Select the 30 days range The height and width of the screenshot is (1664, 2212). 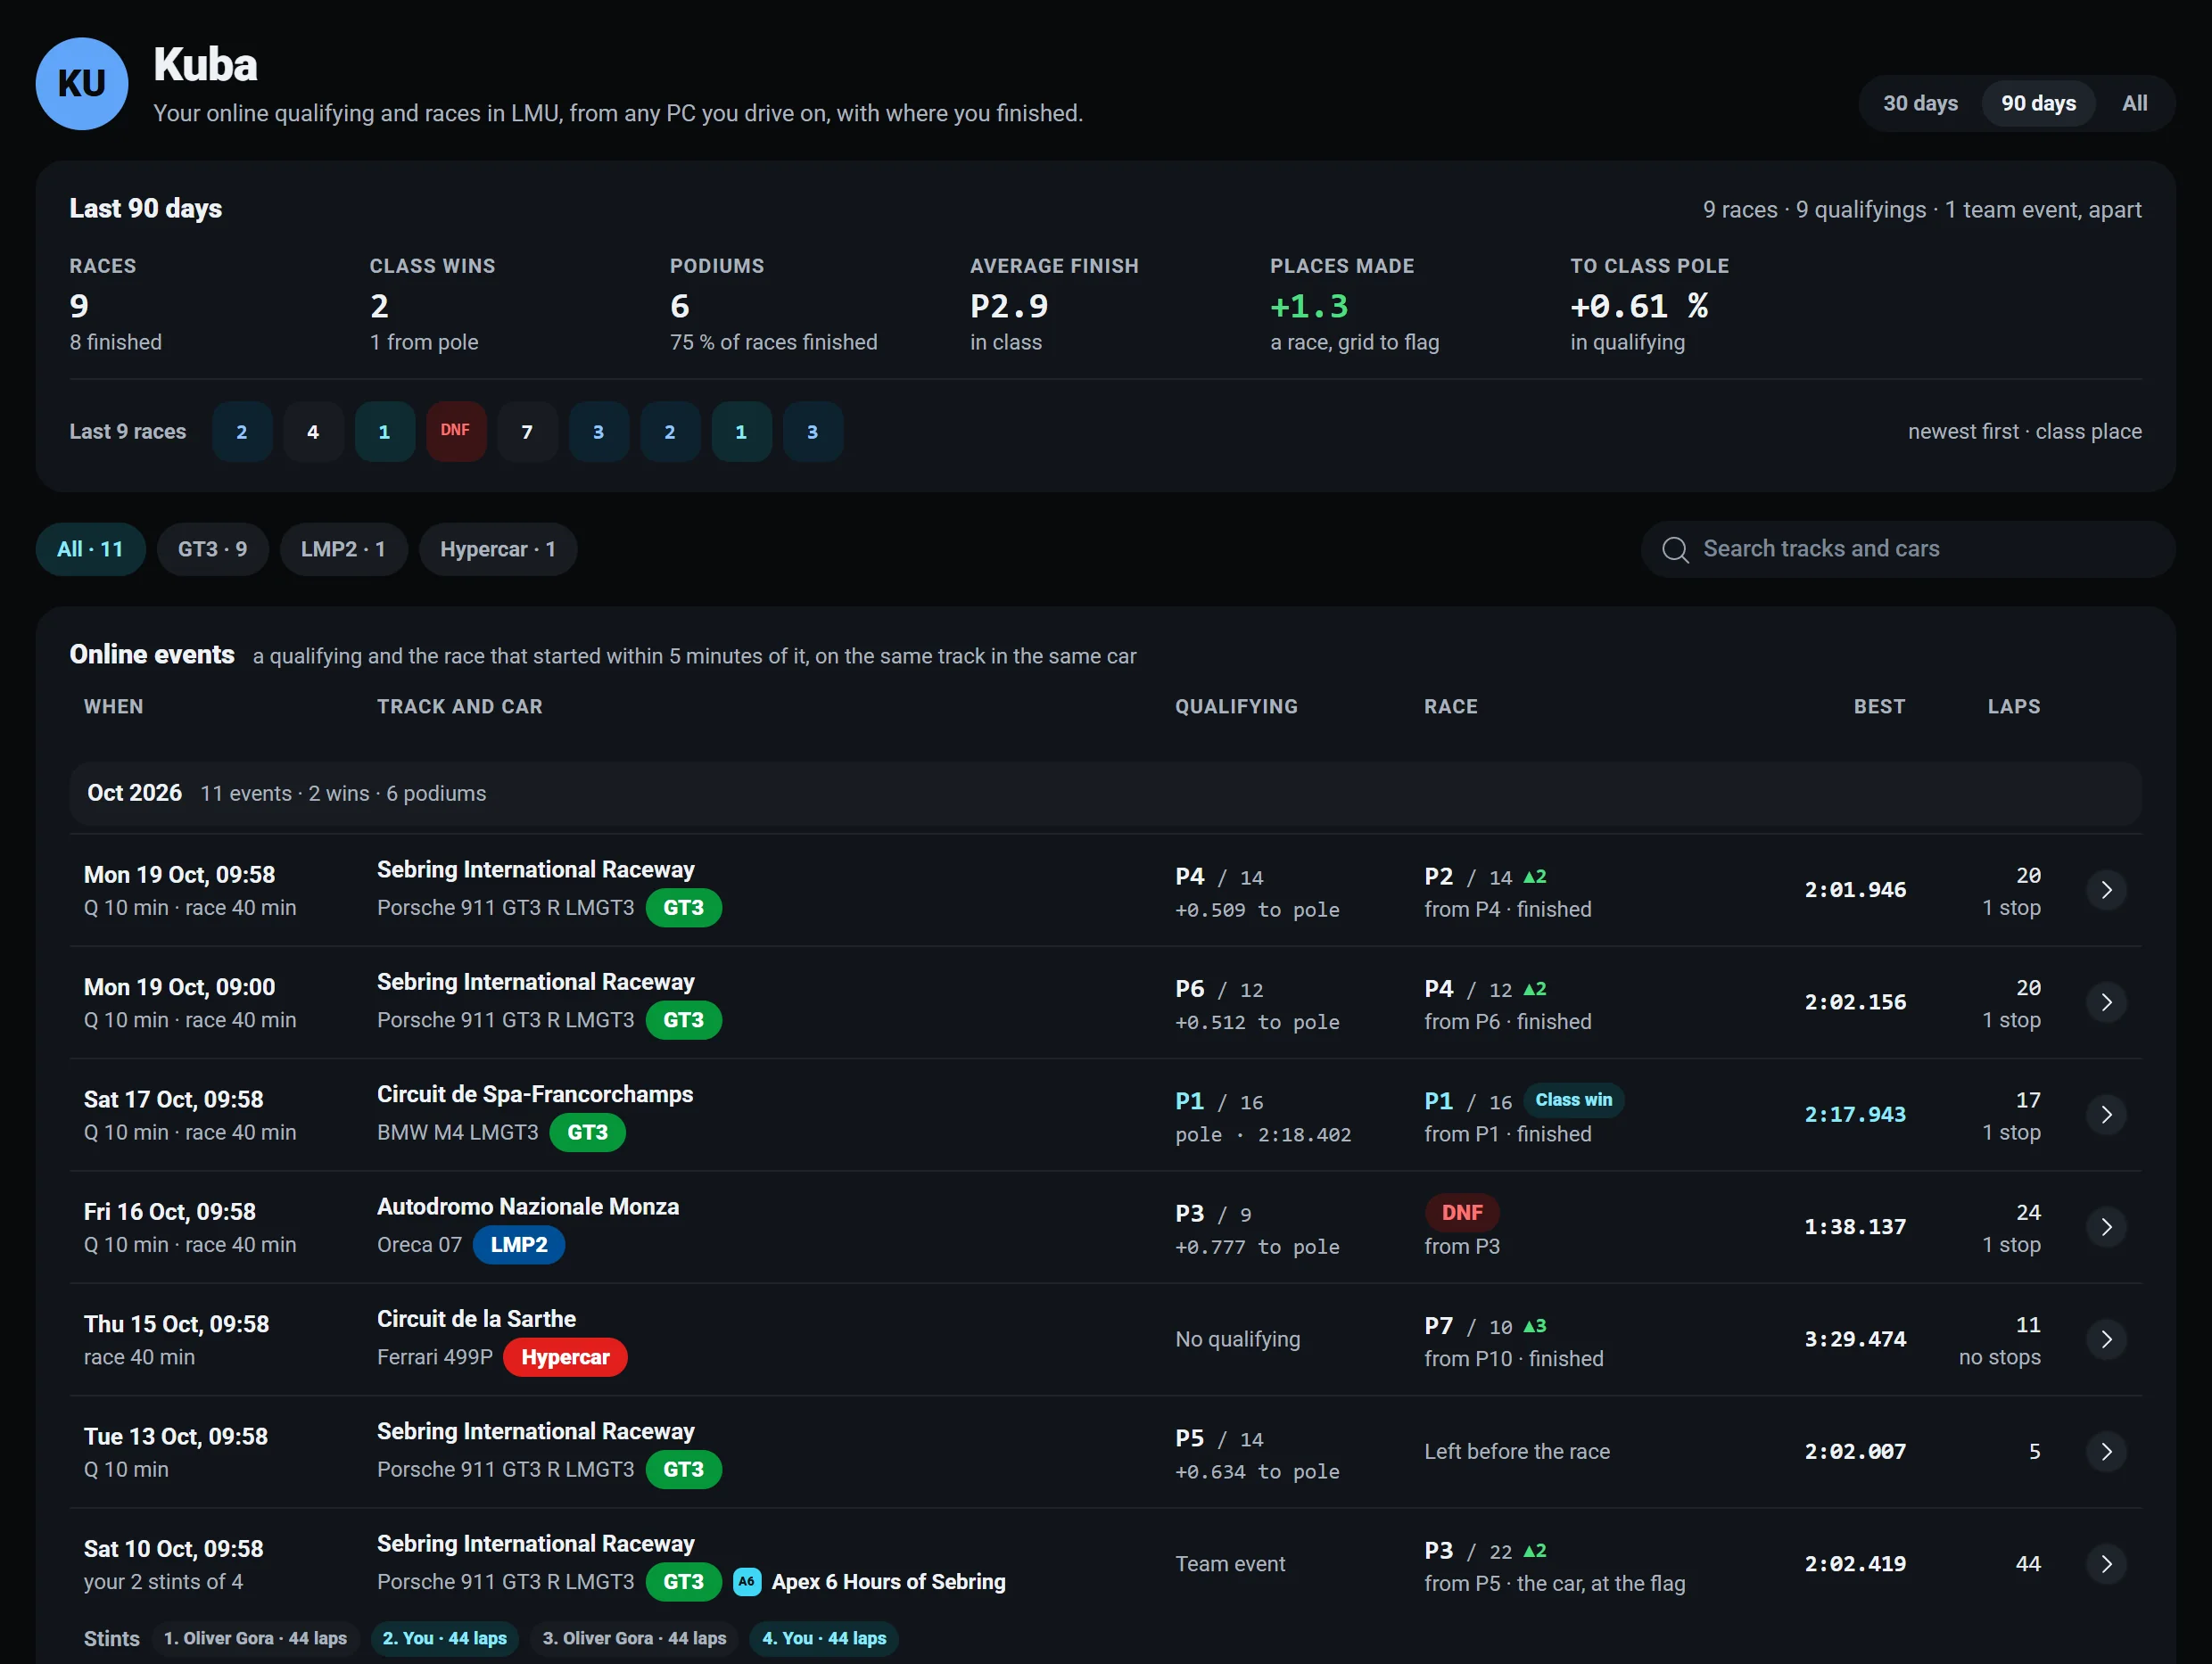pos(1920,103)
